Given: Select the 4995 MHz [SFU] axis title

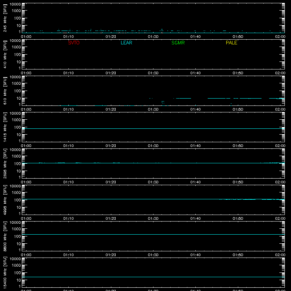Looking at the screenshot, I should click(x=5, y=200).
